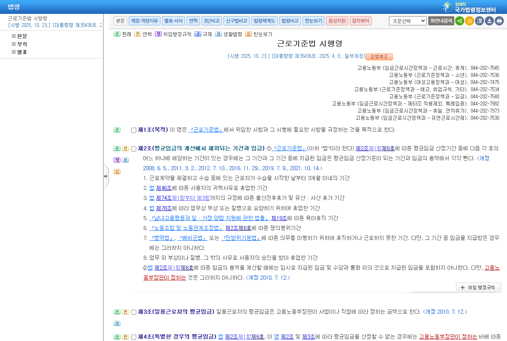Check the 제3조(일용근로자의 평균임금) checkbox
The height and width of the screenshot is (341, 507).
pos(133,312)
